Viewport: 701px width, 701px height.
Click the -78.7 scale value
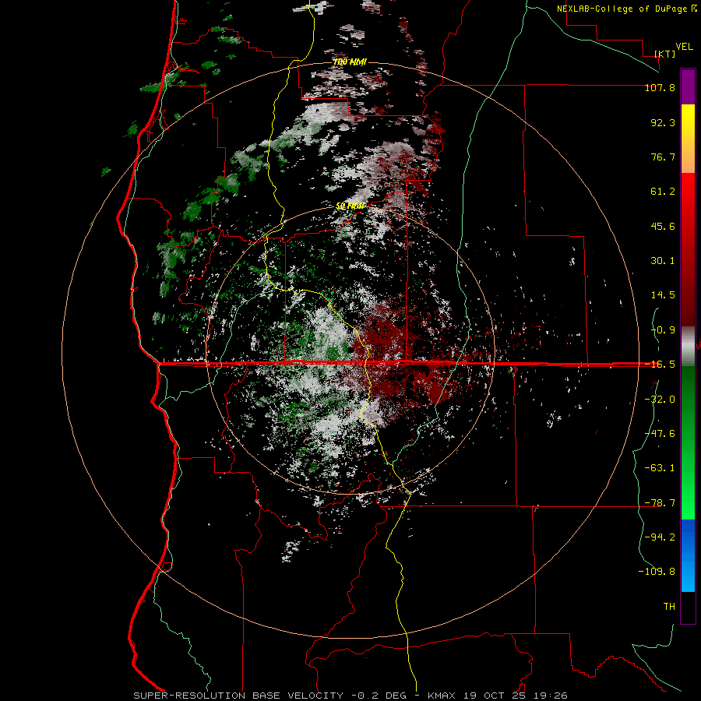click(660, 503)
